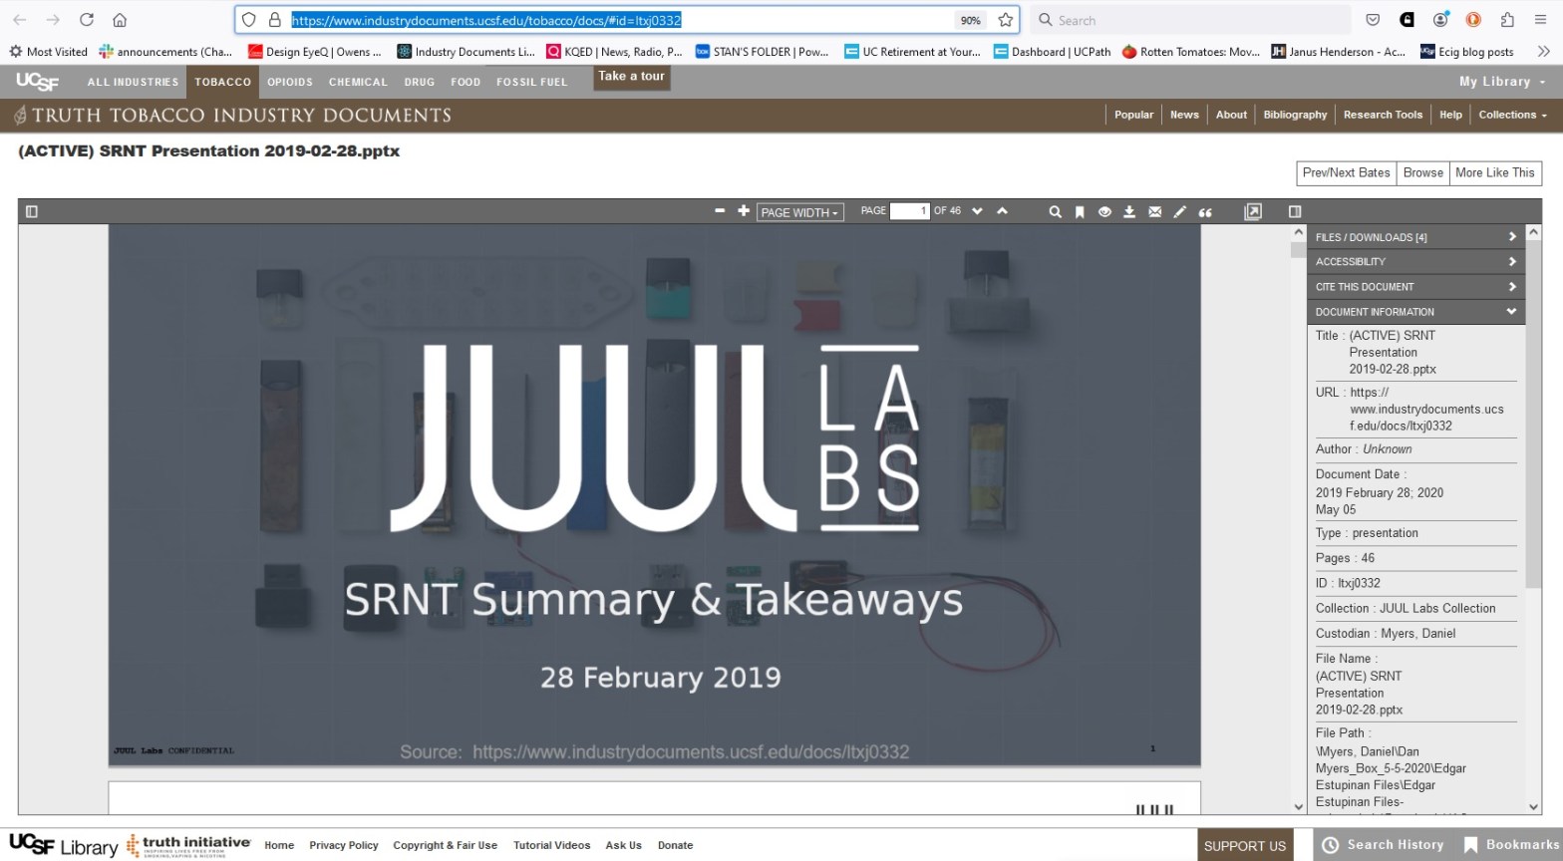This screenshot has width=1563, height=861.
Task: Switch to the Opioids industry tab
Action: pyautogui.click(x=289, y=82)
